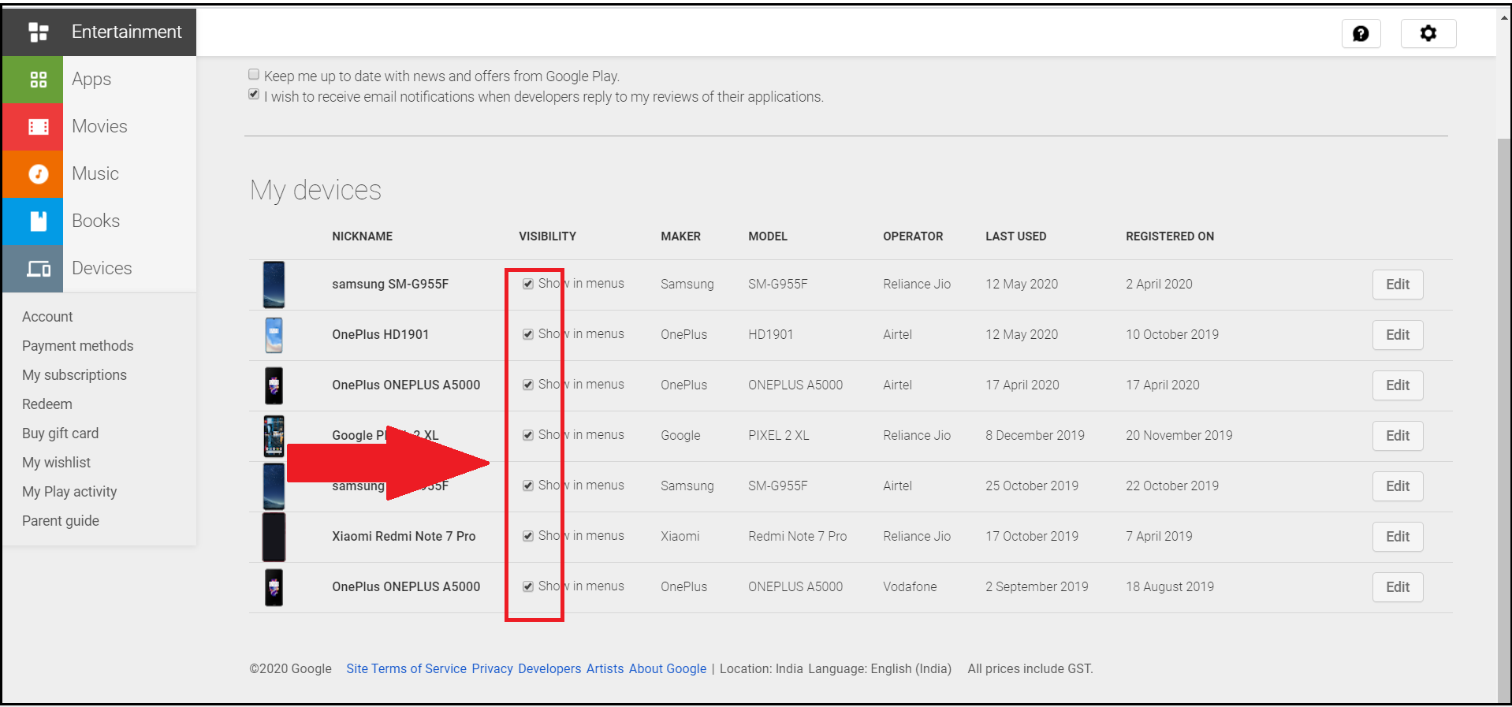
Task: Open the Developers footer link
Action: pyautogui.click(x=549, y=668)
